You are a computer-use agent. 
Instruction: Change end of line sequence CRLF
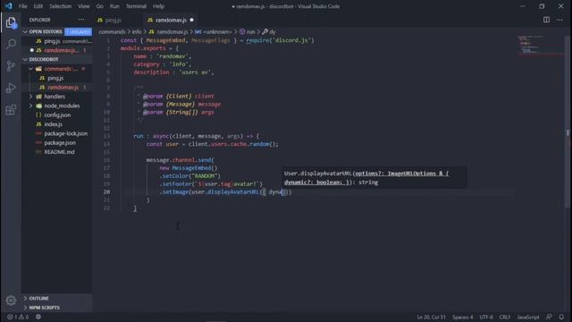point(504,317)
